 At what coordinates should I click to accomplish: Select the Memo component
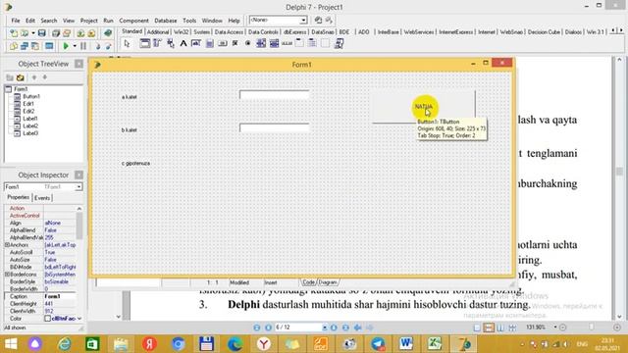[209, 43]
